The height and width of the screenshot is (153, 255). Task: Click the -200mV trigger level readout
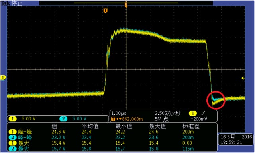click(199, 119)
